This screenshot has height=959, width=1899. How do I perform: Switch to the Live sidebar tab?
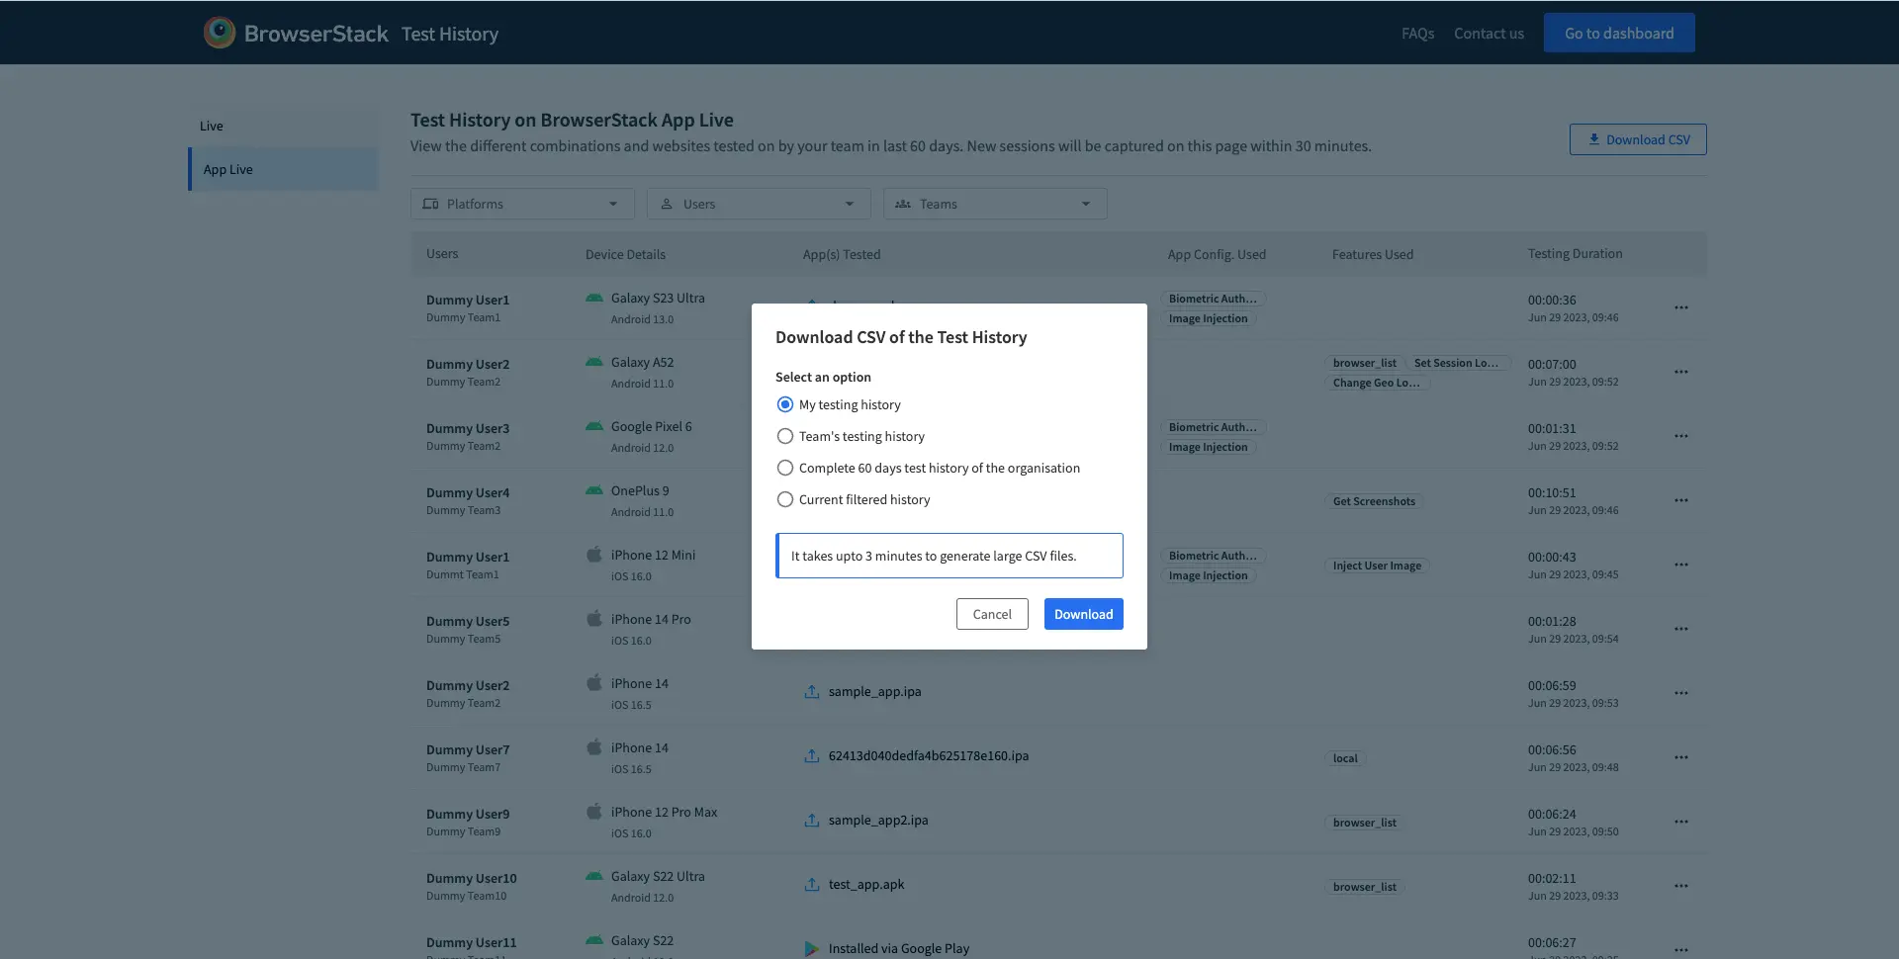point(212,126)
